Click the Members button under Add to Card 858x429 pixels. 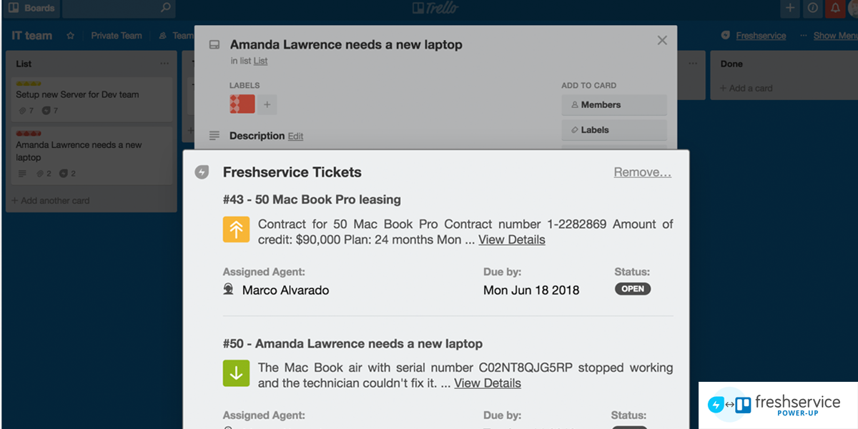point(613,104)
